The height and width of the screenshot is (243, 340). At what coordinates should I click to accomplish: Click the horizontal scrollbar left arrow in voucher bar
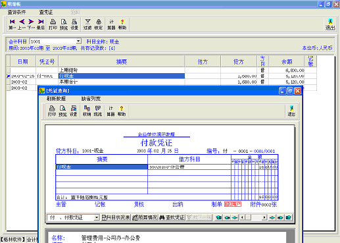[x=242, y=217]
